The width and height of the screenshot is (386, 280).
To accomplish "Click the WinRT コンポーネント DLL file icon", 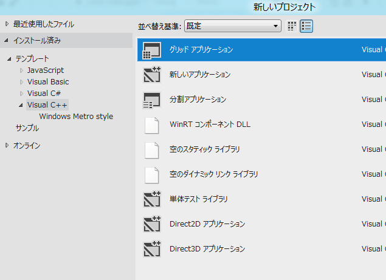I will point(151,125).
